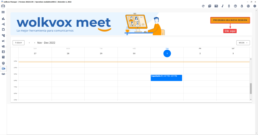Open the voicemail sidebar icon
The width and height of the screenshot is (258, 135).
(3, 74)
